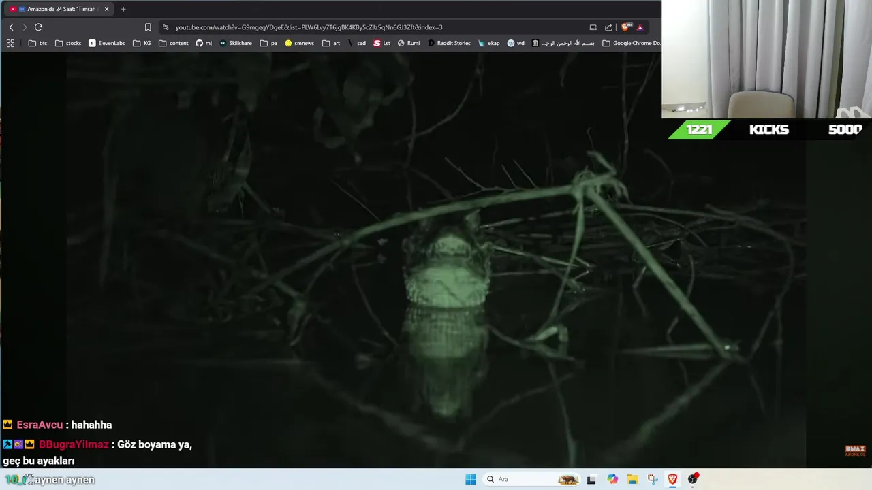Open the wd bookmark

point(516,43)
